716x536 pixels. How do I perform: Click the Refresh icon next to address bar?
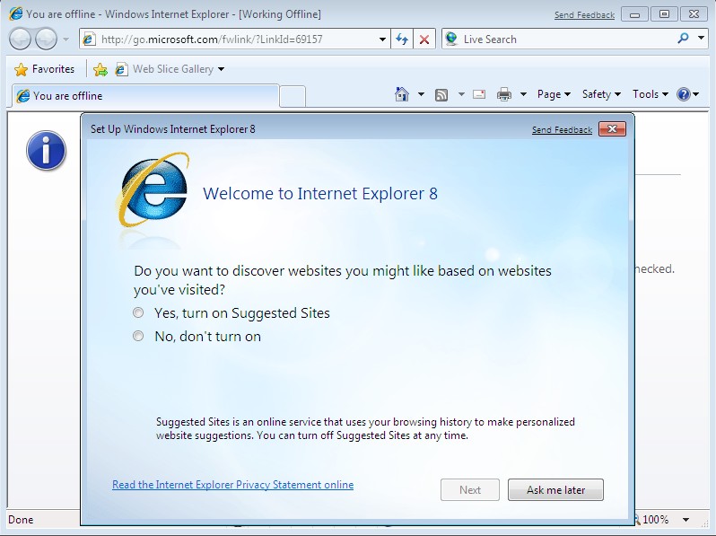(402, 40)
